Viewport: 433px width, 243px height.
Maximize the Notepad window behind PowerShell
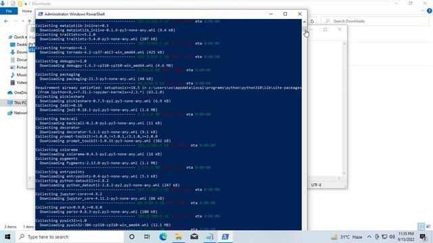point(325,30)
